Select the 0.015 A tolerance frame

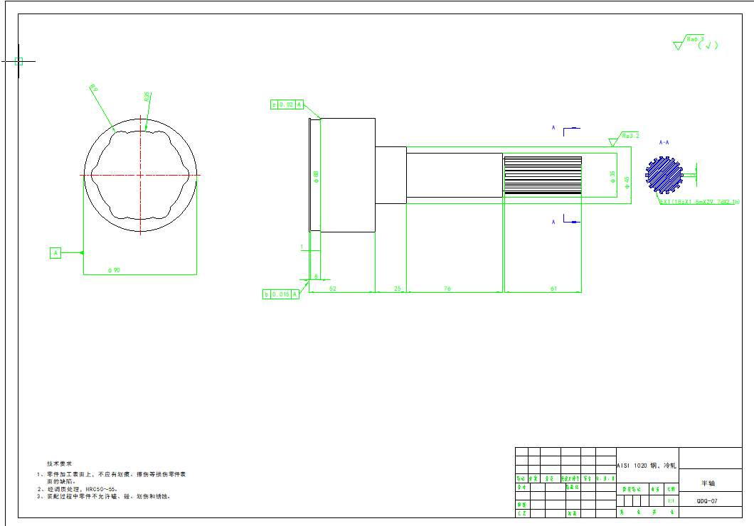coord(281,294)
